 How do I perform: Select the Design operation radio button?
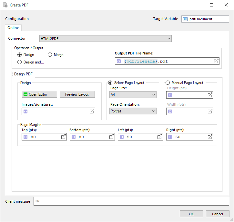point(20,55)
